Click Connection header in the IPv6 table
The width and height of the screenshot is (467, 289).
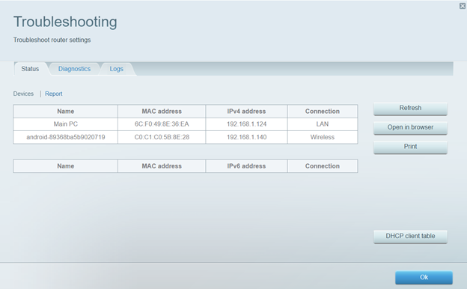point(323,166)
